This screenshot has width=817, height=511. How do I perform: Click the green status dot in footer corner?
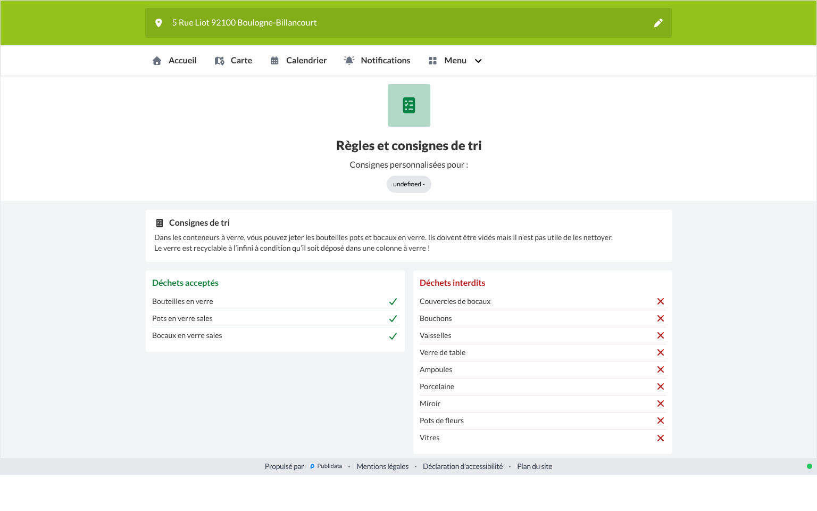810,466
